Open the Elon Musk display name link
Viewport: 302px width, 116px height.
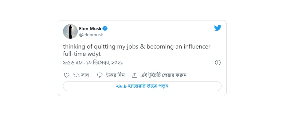[x=90, y=29]
